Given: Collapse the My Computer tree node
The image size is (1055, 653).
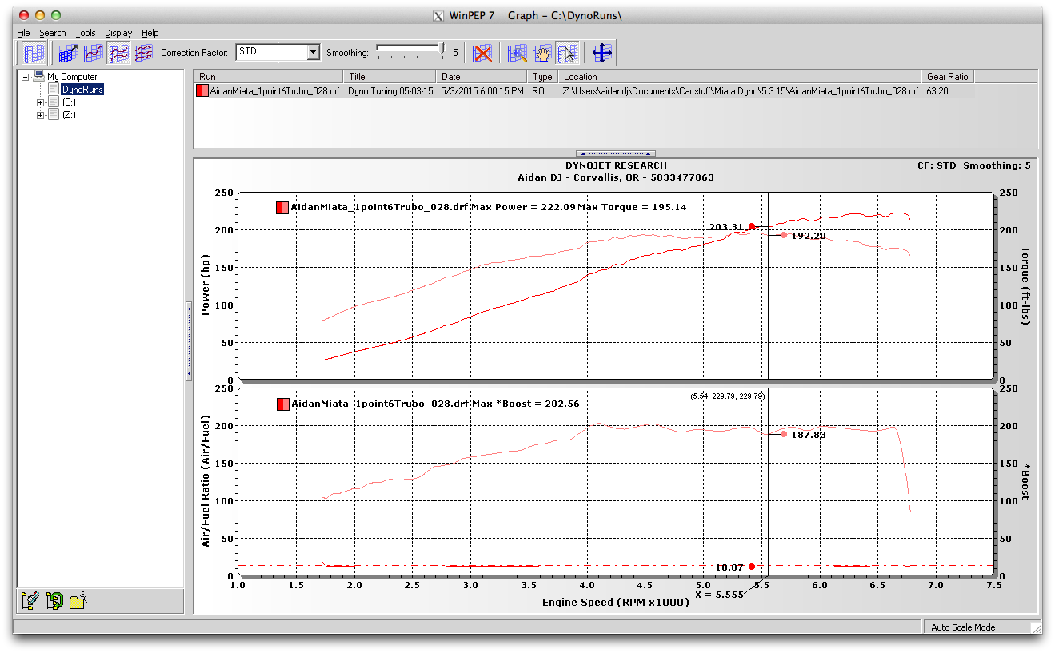Looking at the screenshot, I should point(26,77).
